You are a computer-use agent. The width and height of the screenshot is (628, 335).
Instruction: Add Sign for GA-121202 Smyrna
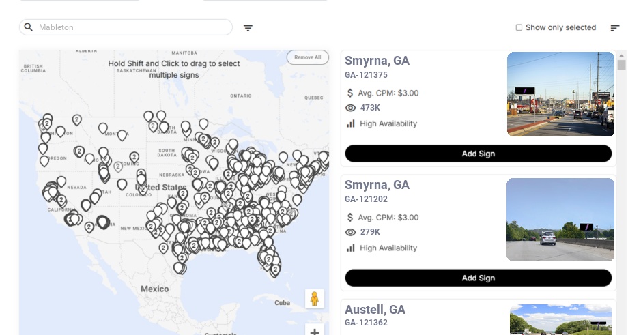click(x=478, y=278)
